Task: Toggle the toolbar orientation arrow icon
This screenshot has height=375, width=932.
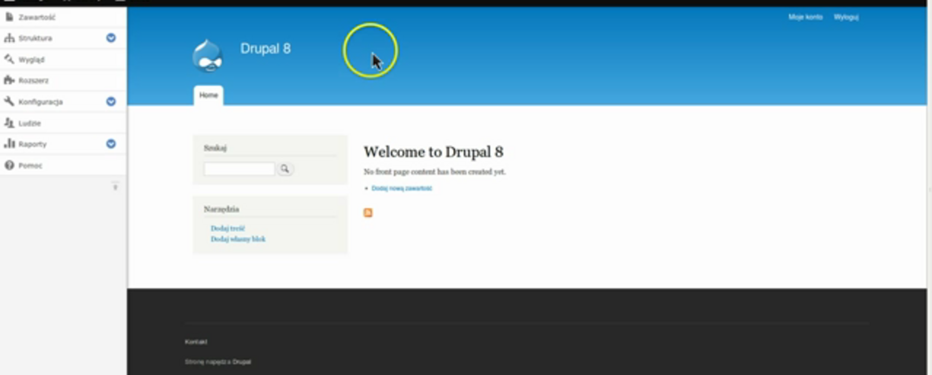Action: (x=115, y=186)
